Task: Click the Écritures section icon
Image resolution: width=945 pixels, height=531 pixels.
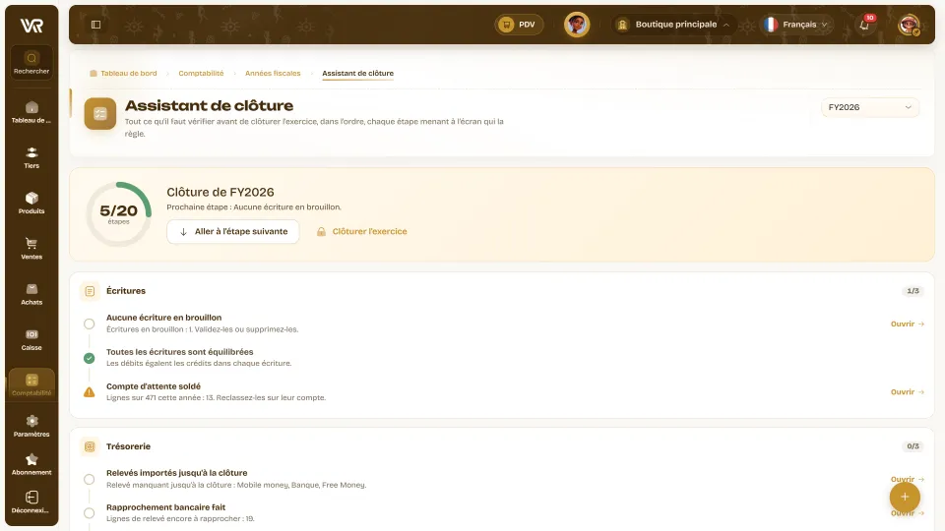Action: click(x=90, y=291)
